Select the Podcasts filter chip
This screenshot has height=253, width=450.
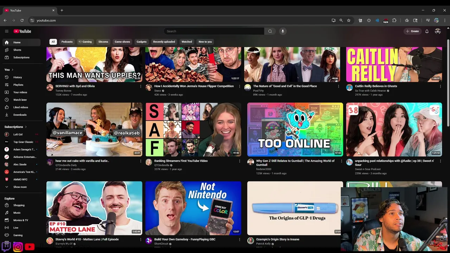point(67,42)
